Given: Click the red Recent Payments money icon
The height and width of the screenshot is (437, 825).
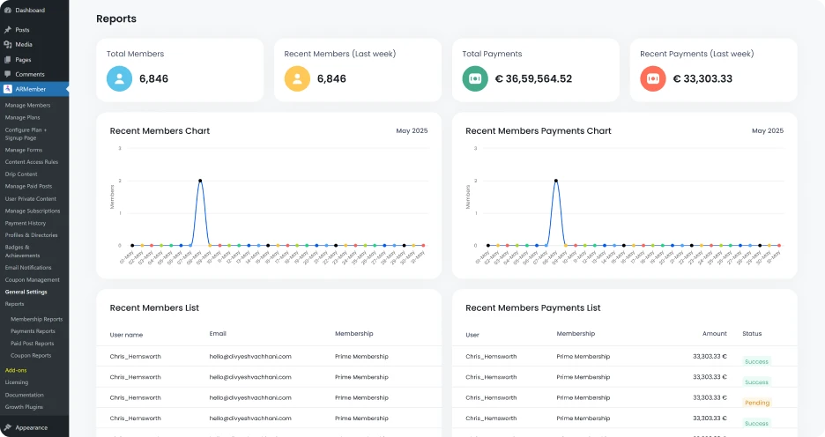Looking at the screenshot, I should point(653,78).
